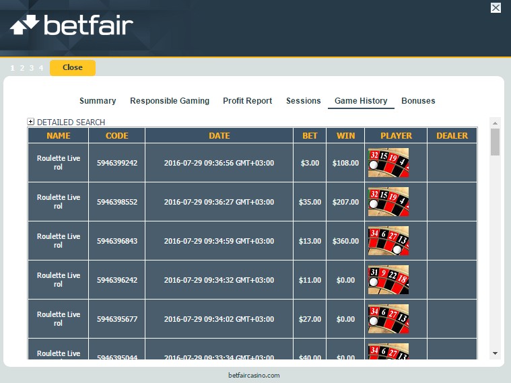The height and width of the screenshot is (383, 511).
Task: View the Bonuses tab
Action: (x=418, y=101)
